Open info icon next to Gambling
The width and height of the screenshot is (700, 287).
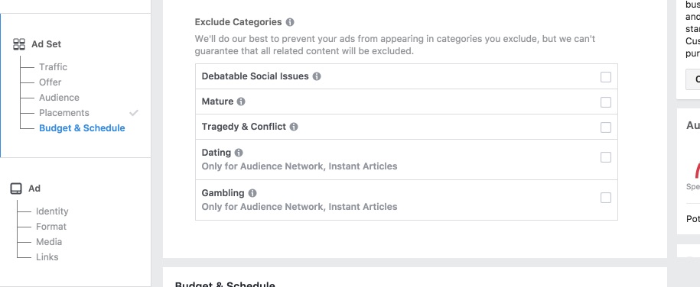tap(252, 193)
